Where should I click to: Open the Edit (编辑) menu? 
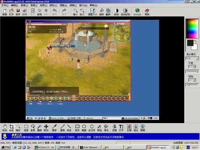click(x=14, y=5)
